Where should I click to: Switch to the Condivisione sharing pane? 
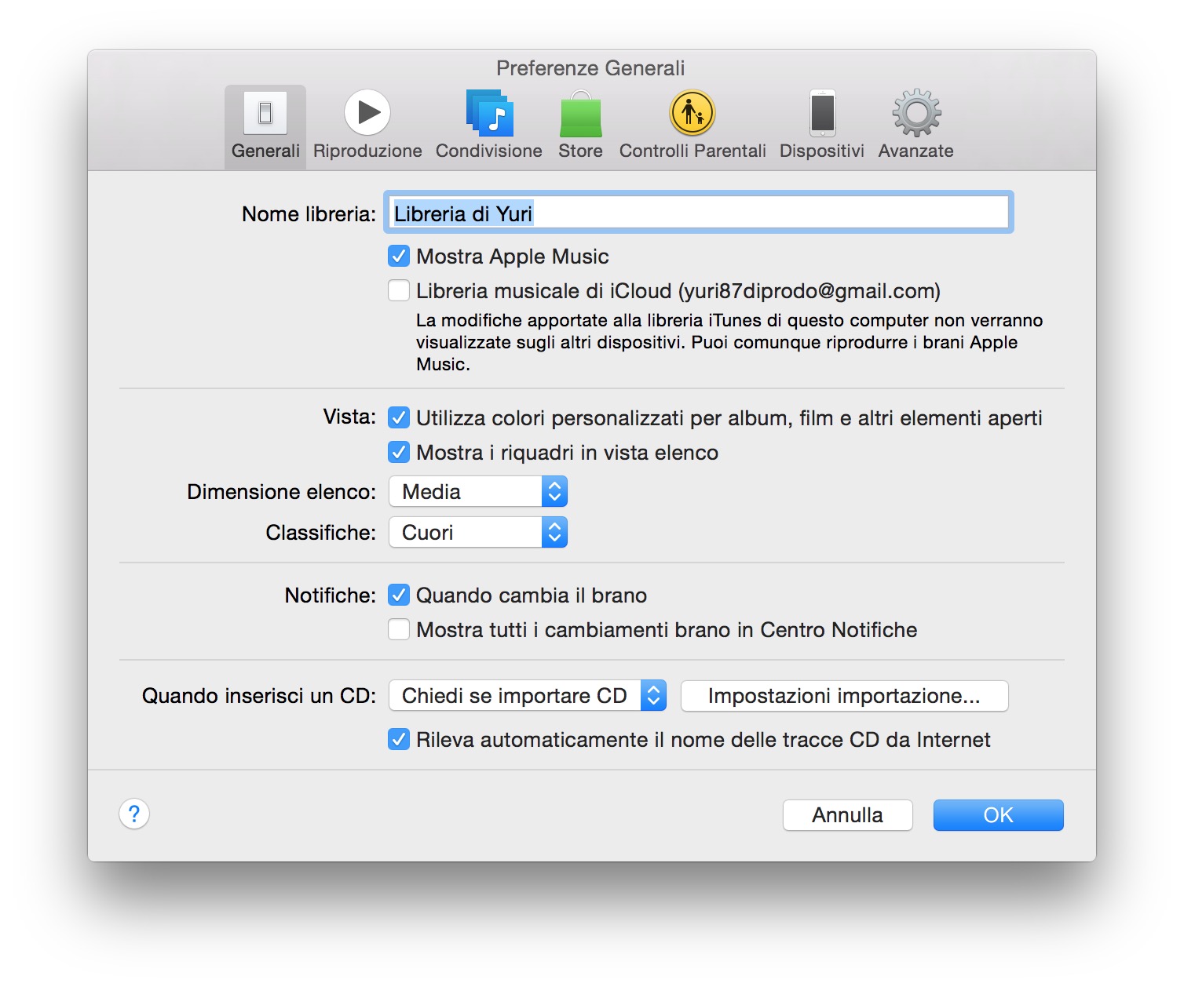488,126
